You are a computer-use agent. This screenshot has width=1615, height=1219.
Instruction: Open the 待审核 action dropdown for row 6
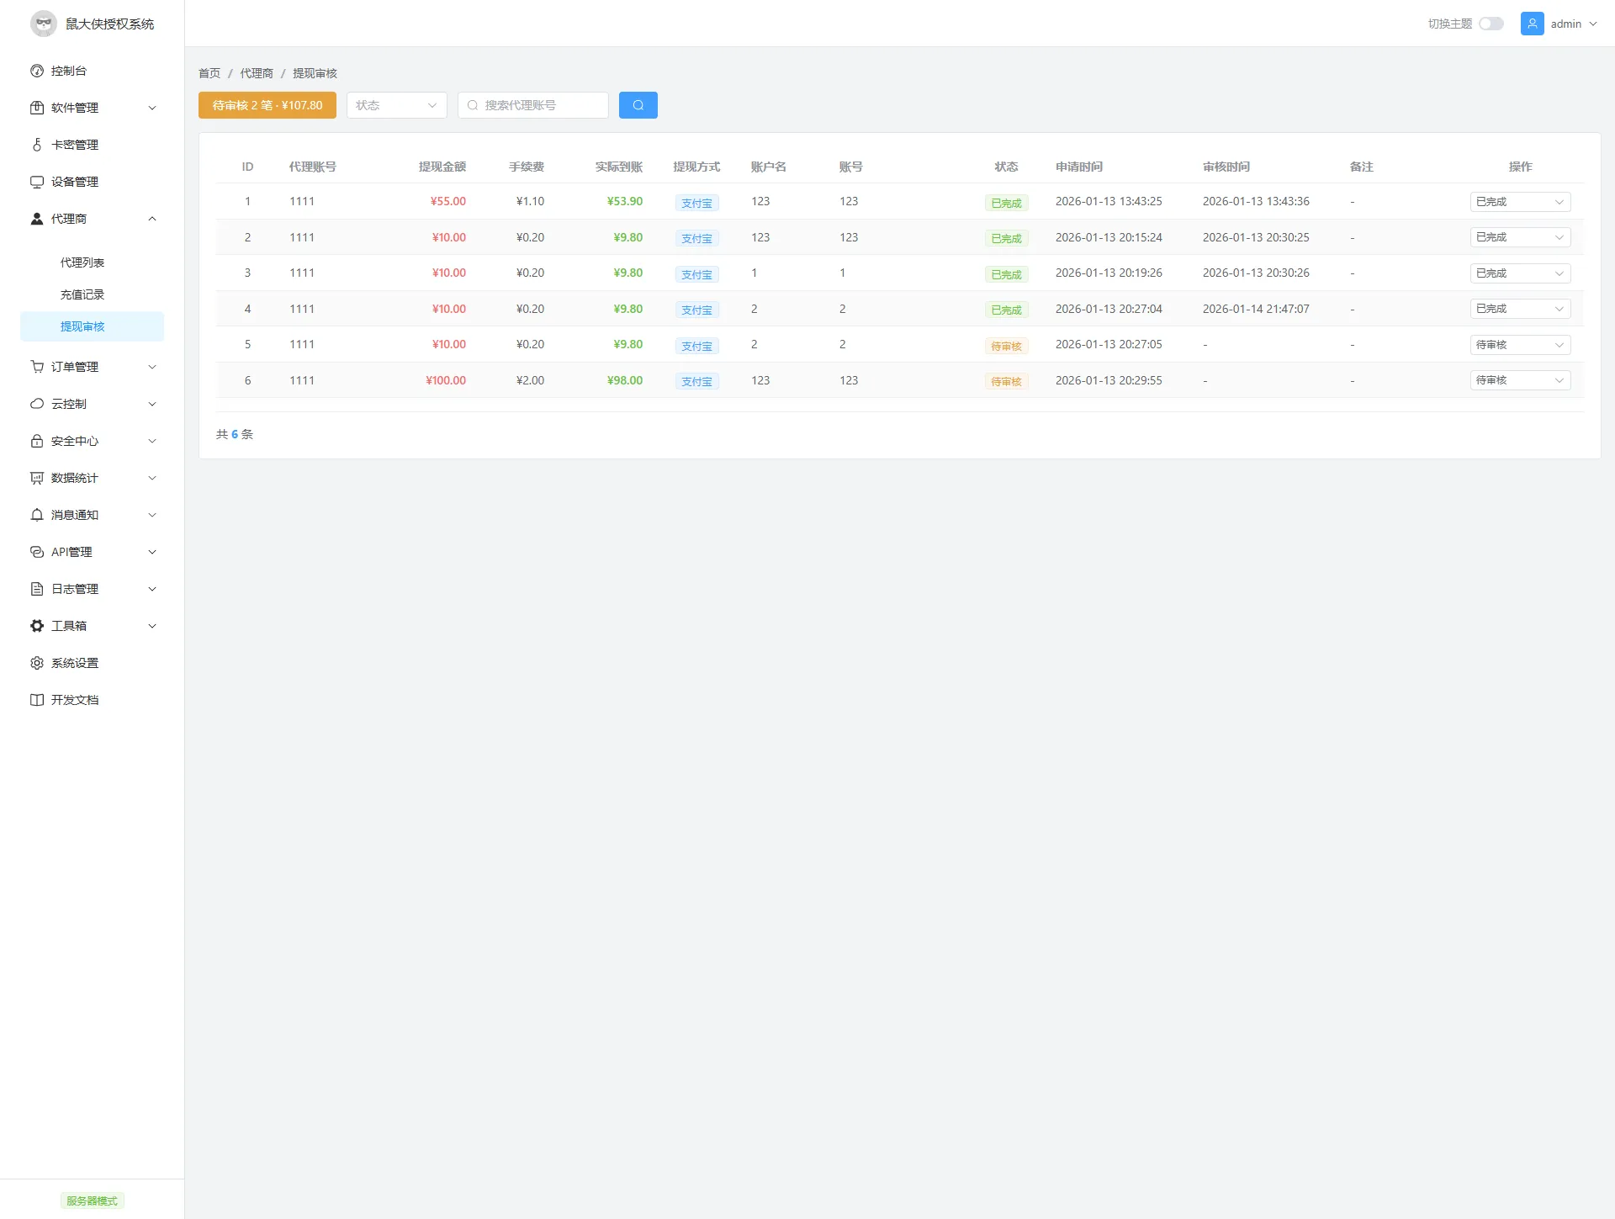(x=1519, y=380)
